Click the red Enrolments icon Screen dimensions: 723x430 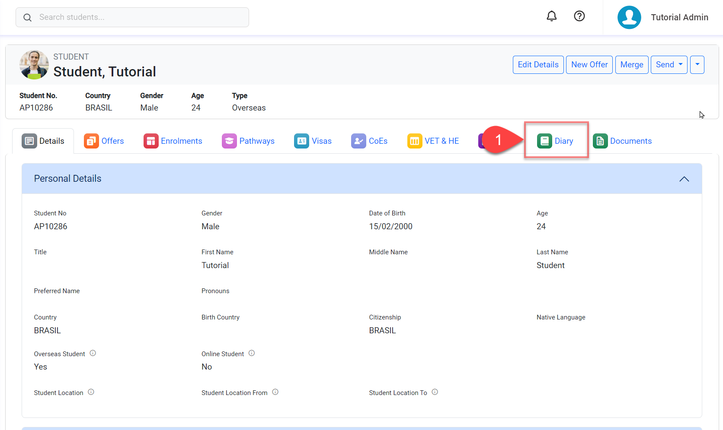coord(151,141)
